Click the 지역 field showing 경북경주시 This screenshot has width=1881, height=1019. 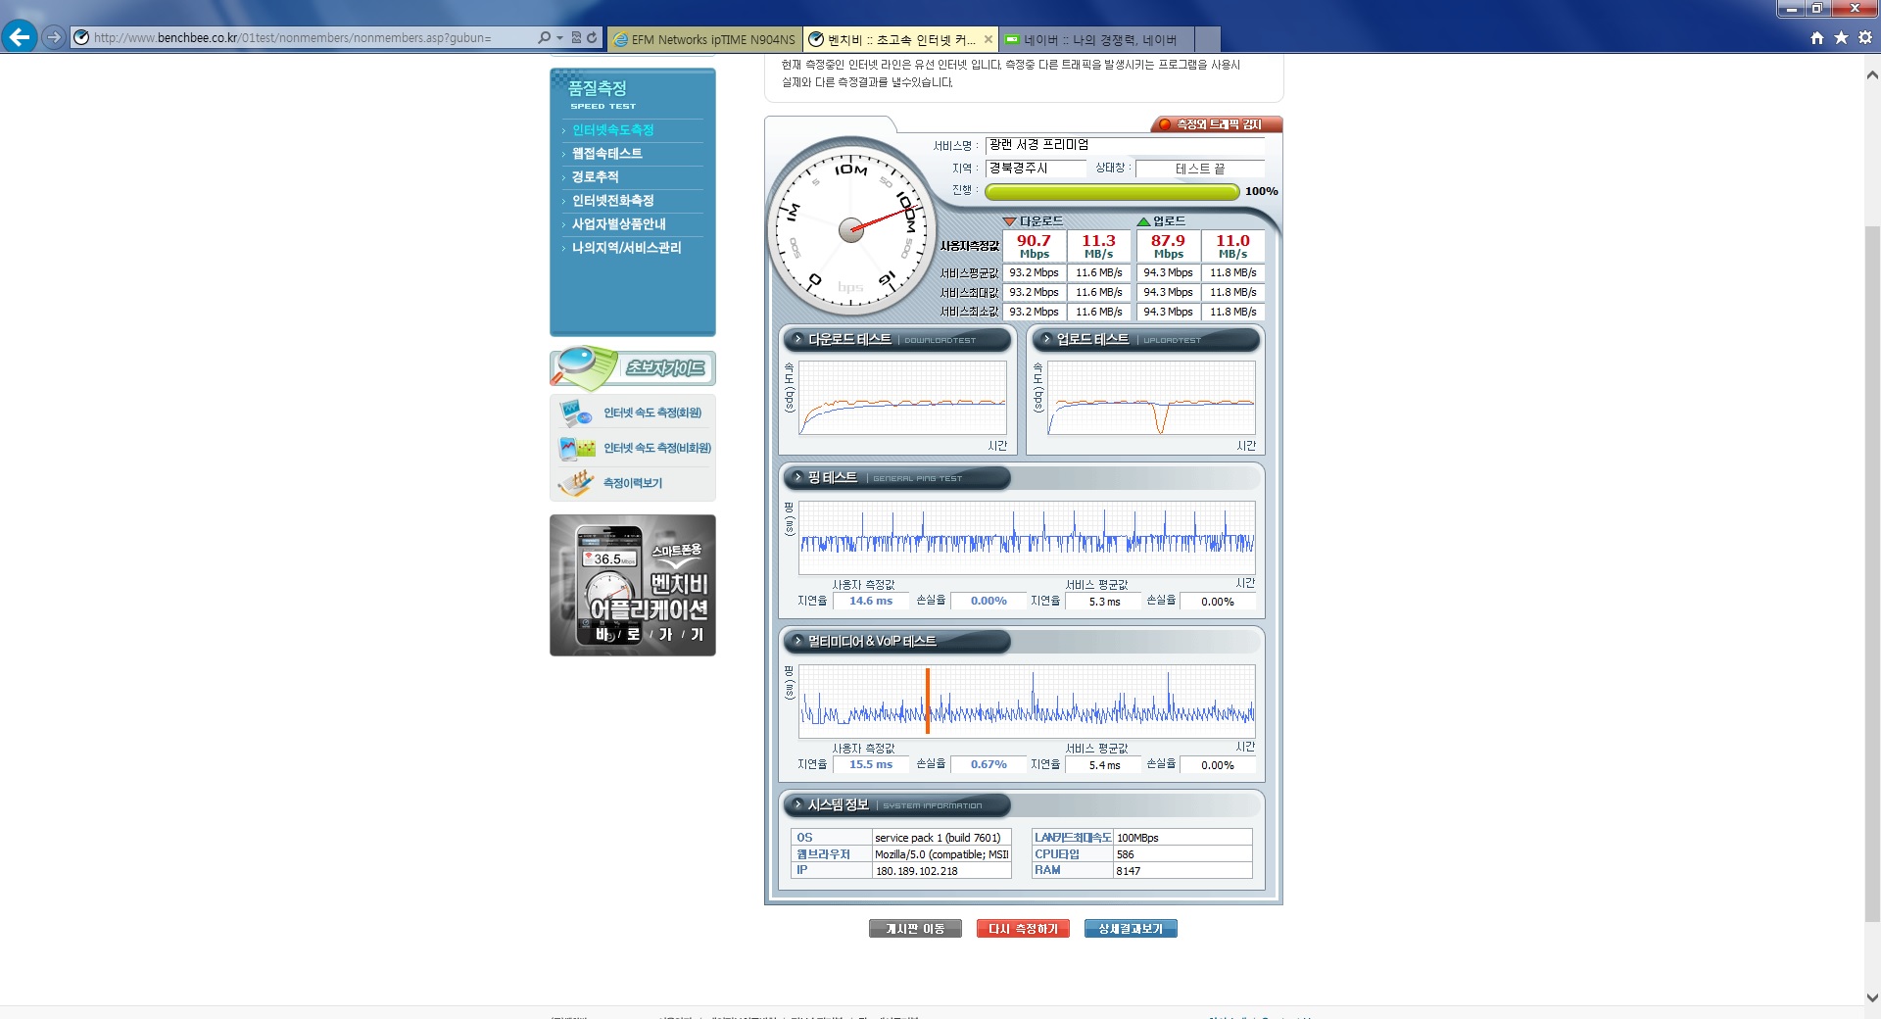(x=1035, y=169)
